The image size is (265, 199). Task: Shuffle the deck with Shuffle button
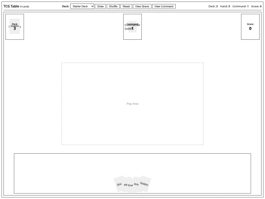113,6
